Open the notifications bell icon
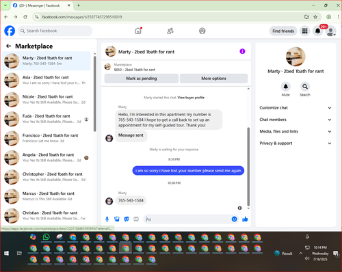 317,31
